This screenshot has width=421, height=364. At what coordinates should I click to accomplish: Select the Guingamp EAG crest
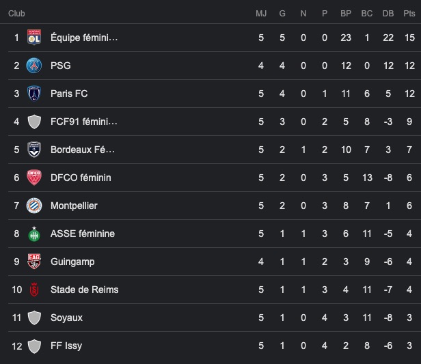[34, 262]
